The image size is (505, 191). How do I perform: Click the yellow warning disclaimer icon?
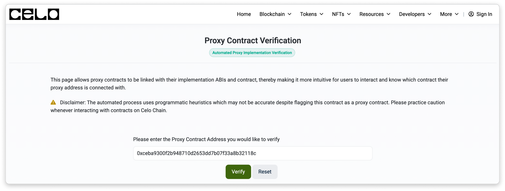coord(53,102)
